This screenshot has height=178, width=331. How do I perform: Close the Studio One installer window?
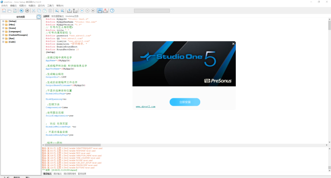233,44
